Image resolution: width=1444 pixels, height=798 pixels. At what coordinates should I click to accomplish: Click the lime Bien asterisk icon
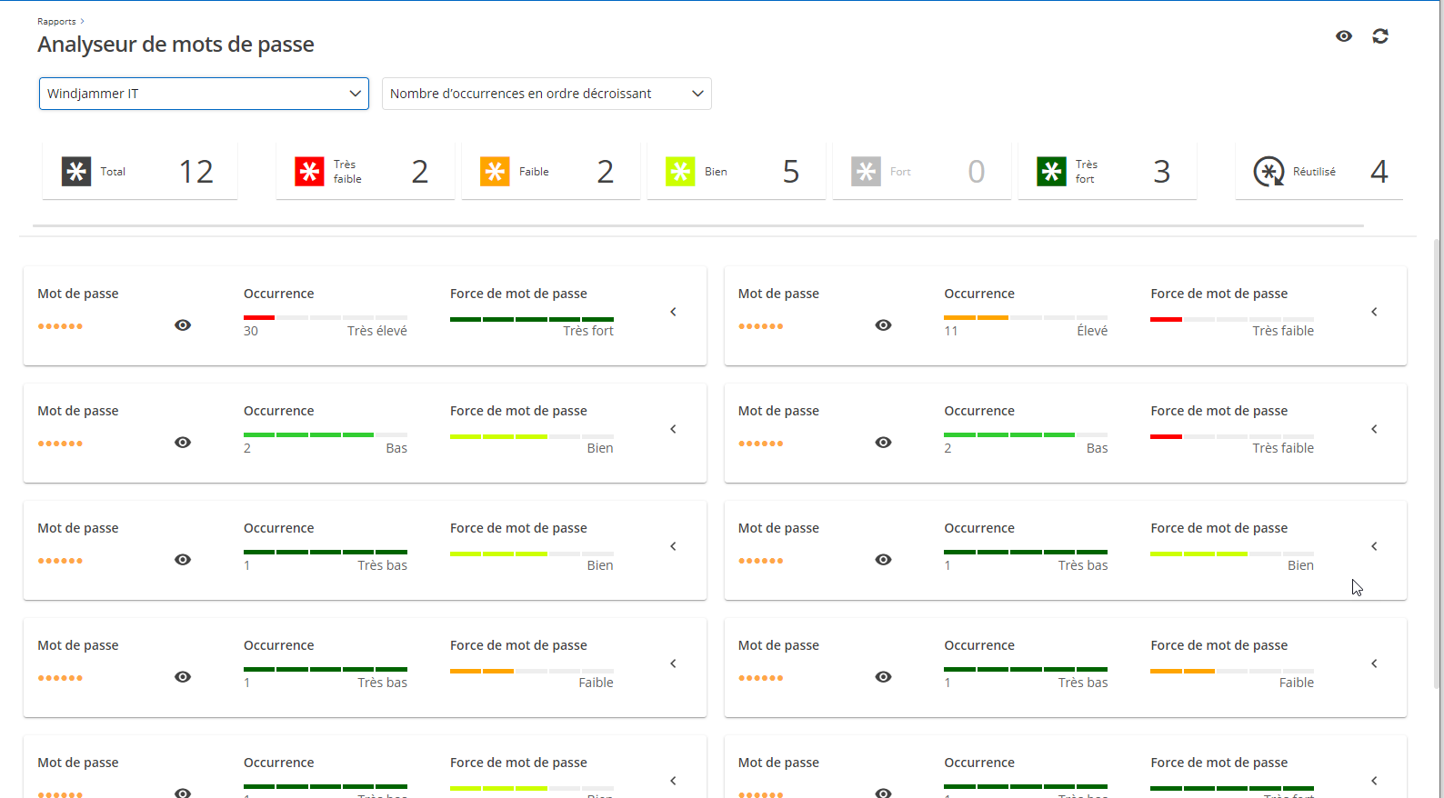pyautogui.click(x=680, y=172)
